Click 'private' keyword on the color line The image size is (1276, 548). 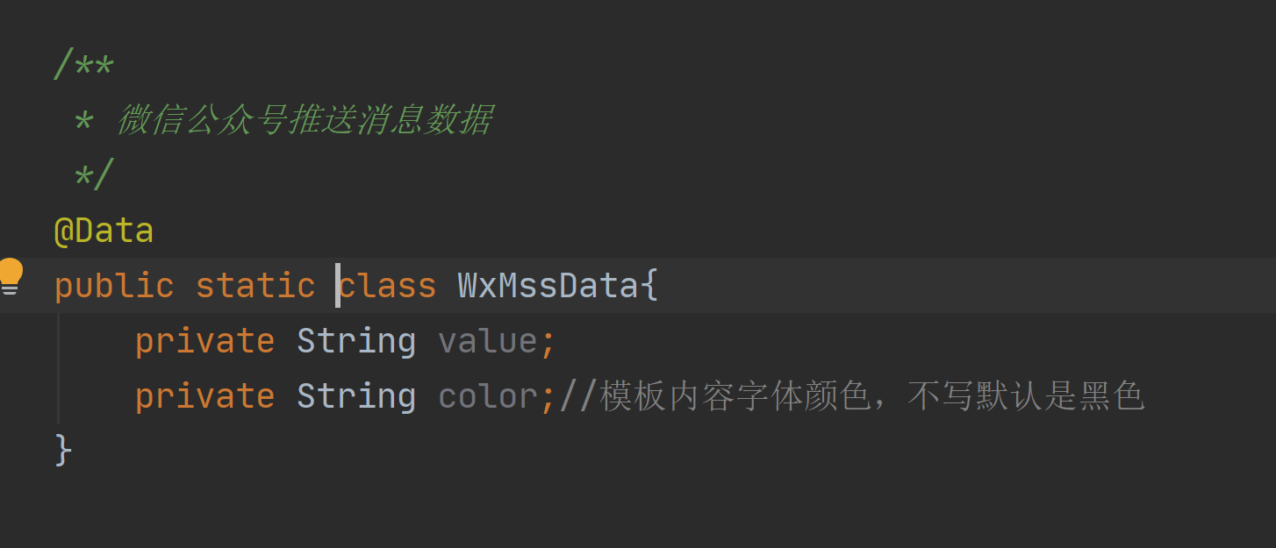(204, 397)
